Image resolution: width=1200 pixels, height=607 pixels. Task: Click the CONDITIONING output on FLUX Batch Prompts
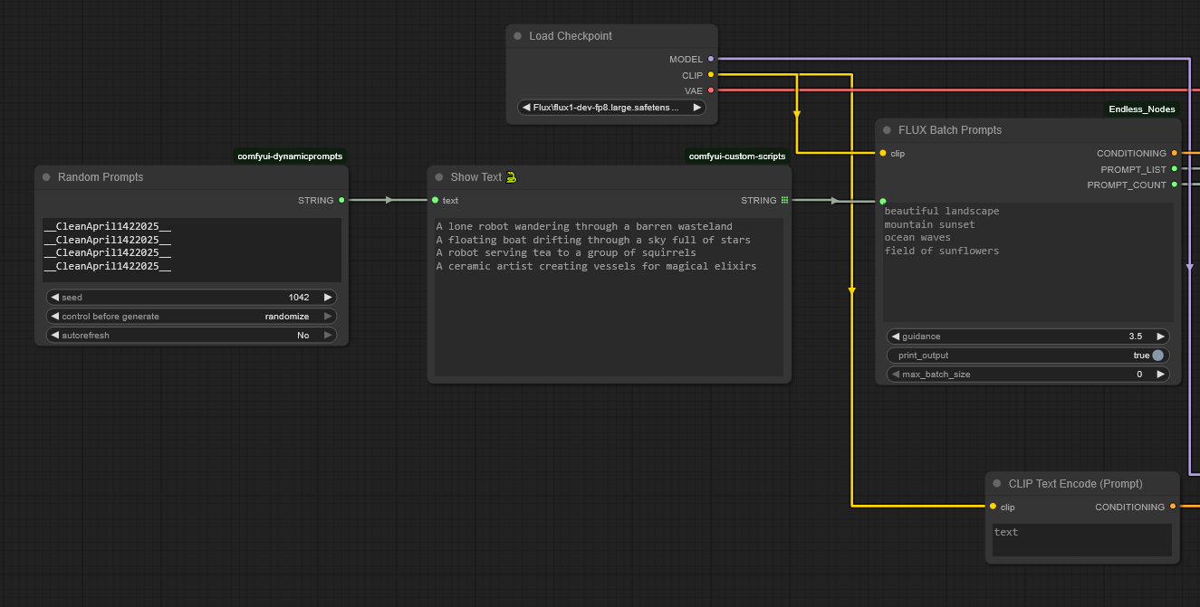click(x=1174, y=154)
